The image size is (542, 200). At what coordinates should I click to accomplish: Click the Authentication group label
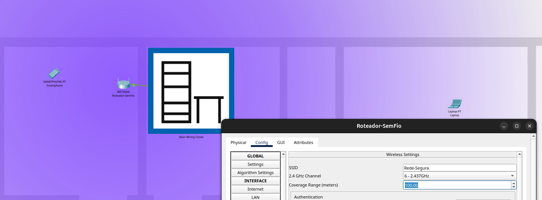(308, 197)
